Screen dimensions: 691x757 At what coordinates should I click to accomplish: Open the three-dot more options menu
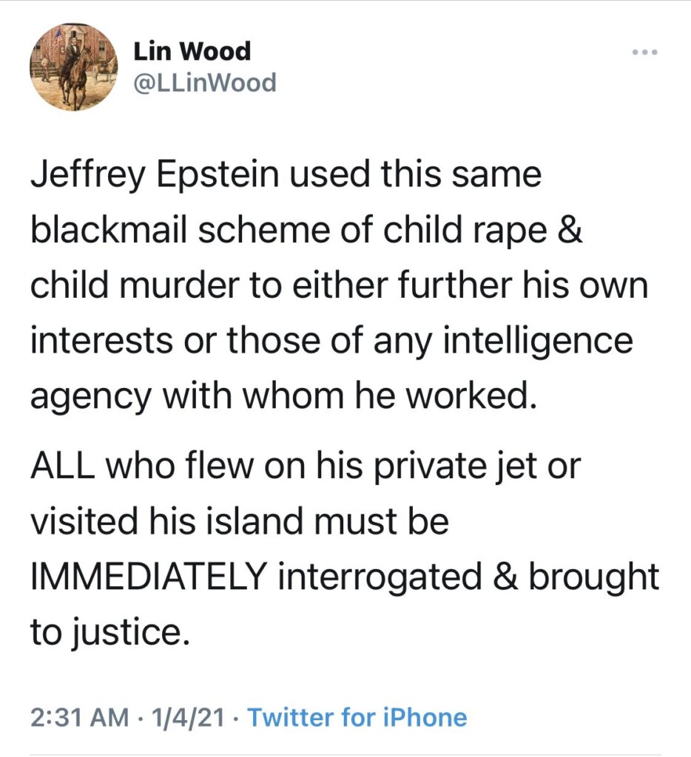click(x=645, y=52)
